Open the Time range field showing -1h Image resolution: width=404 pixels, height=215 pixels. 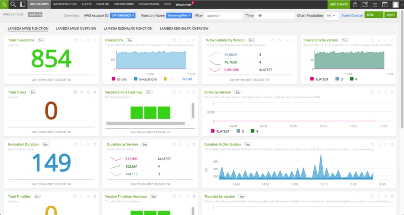click(x=275, y=15)
